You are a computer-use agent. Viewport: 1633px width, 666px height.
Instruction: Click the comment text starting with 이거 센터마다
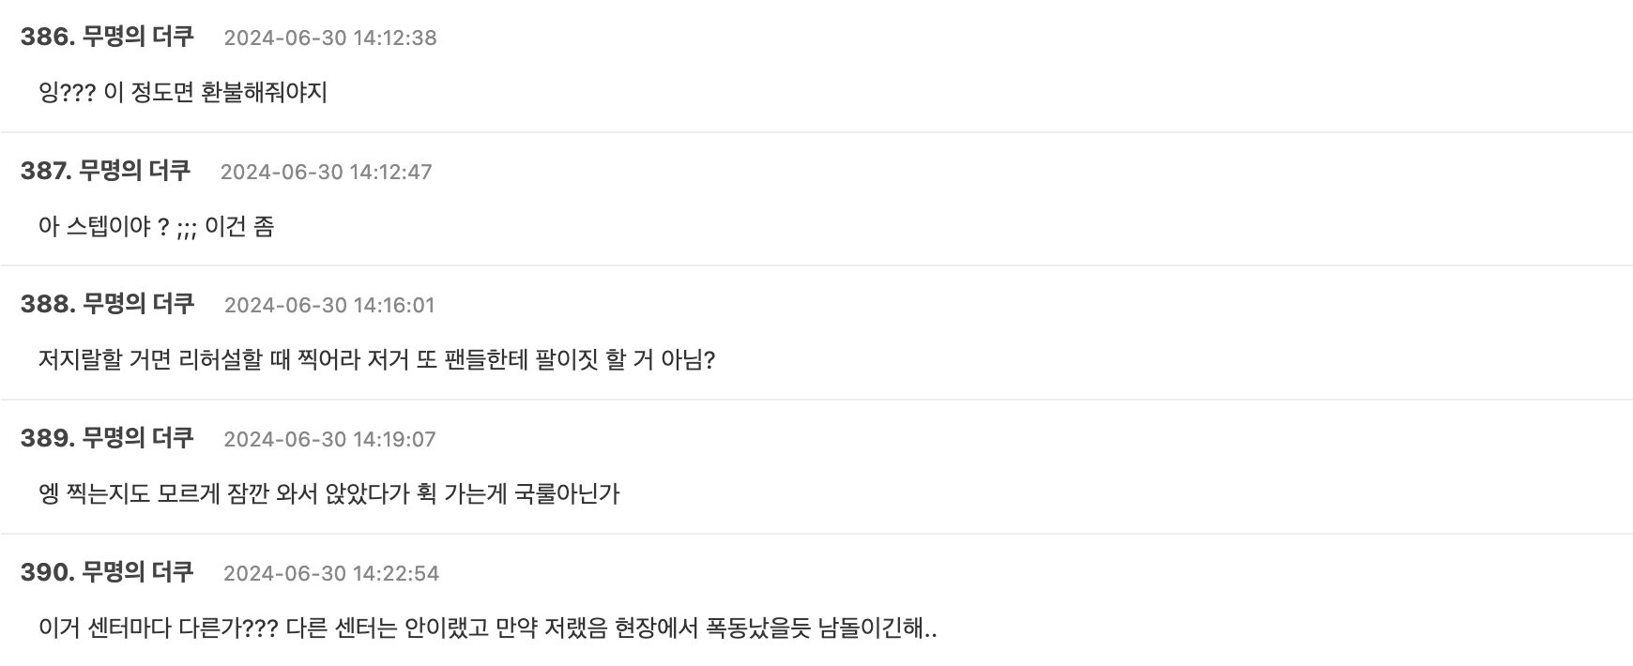coord(488,628)
